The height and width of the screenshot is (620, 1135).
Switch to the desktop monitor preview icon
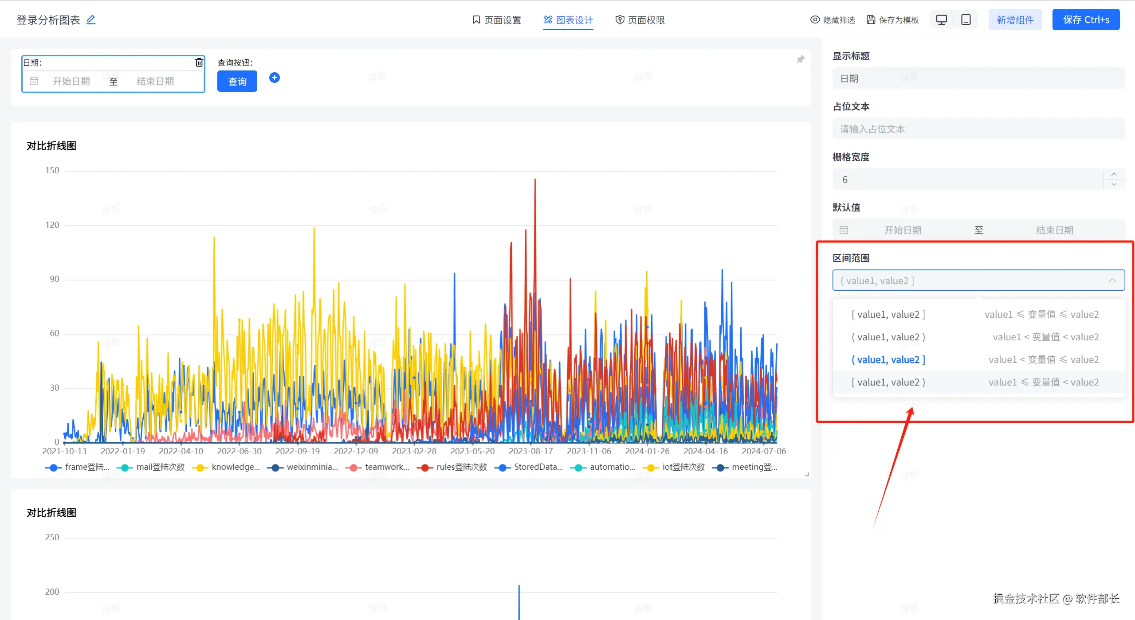point(941,20)
